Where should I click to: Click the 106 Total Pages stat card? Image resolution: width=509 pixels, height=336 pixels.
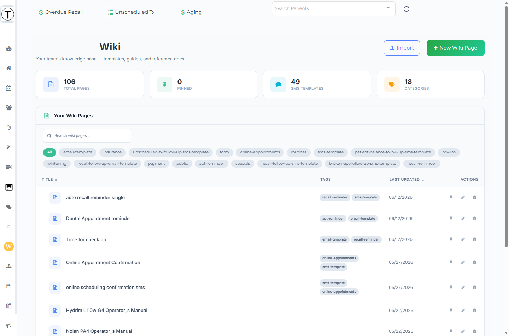click(90, 85)
